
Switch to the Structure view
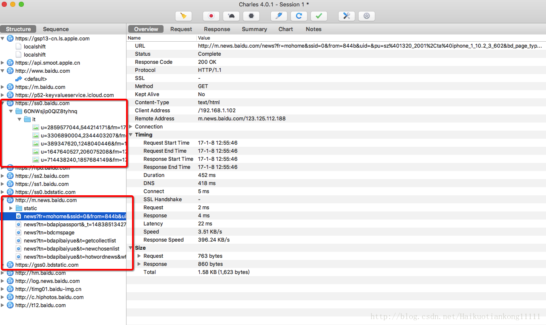(18, 29)
